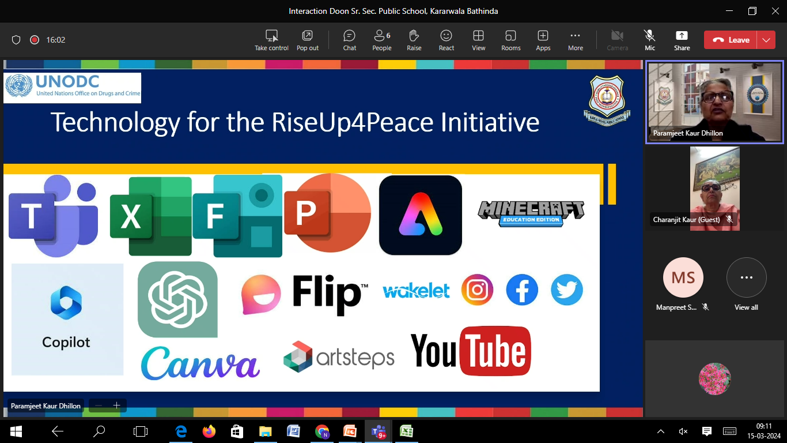This screenshot has width=787, height=443.
Task: Raise your hand in the meeting
Action: pyautogui.click(x=414, y=40)
